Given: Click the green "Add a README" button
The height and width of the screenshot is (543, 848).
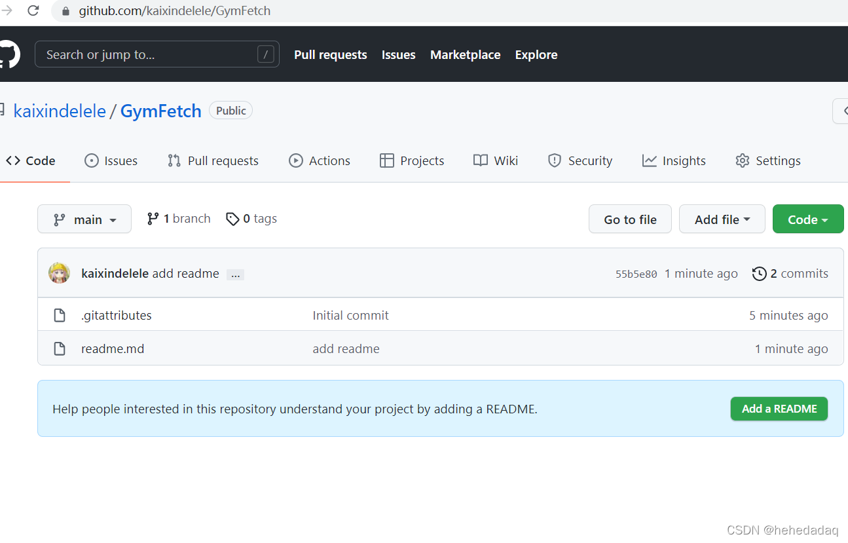Looking at the screenshot, I should (x=779, y=409).
